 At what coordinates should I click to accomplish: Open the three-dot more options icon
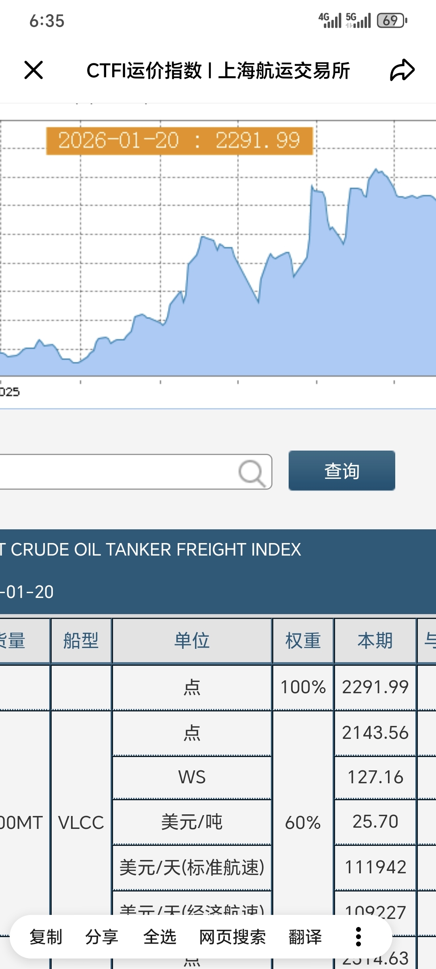(x=358, y=937)
